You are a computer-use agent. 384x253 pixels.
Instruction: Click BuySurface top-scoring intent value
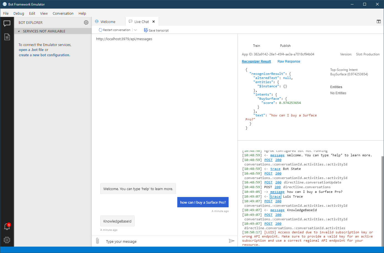point(349,74)
